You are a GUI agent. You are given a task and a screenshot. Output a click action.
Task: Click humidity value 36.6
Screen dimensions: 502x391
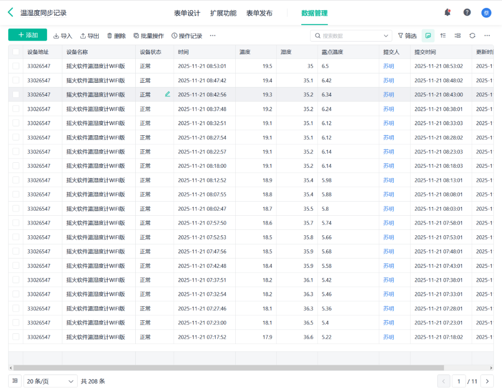click(308, 337)
